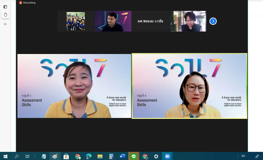The image size is (263, 160).
Task: Select the ผศ.ซอและ เกปัน participant tile
Action: 150,21
